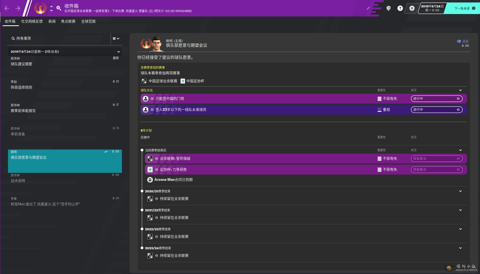480x274 pixels.
Task: Click the 所有事项 search field
Action: 59,38
